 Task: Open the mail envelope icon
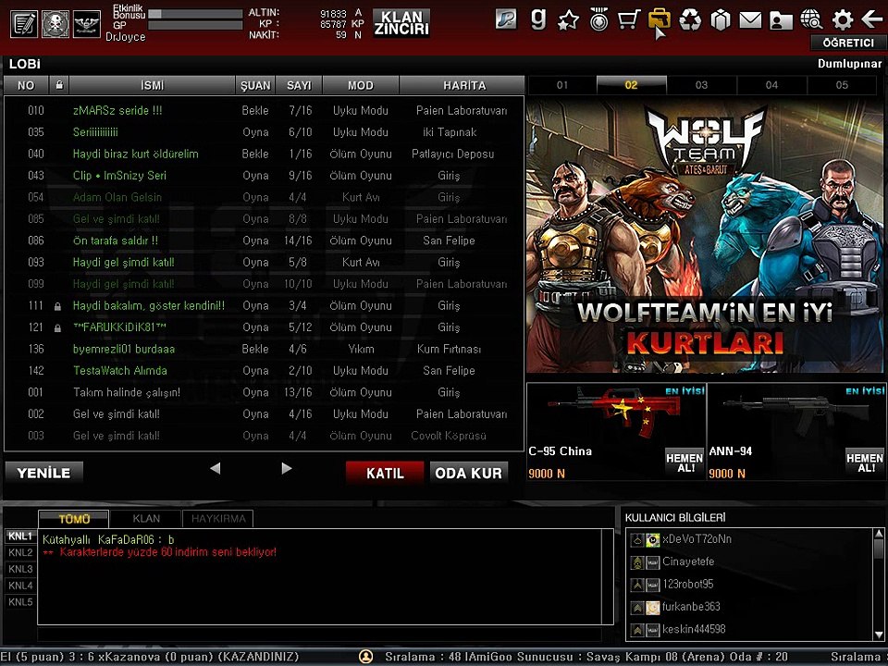point(750,21)
